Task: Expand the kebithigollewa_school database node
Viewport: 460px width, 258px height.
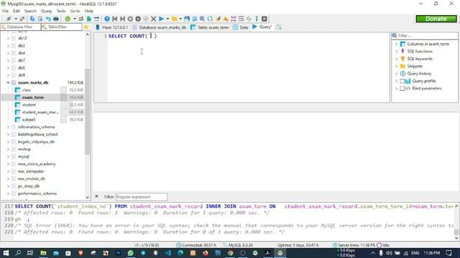Action: click(x=8, y=134)
